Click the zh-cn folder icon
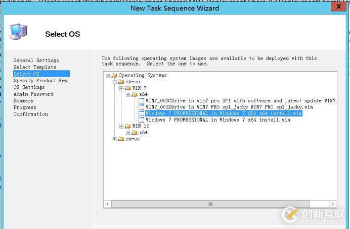The image size is (350, 229). 121,82
